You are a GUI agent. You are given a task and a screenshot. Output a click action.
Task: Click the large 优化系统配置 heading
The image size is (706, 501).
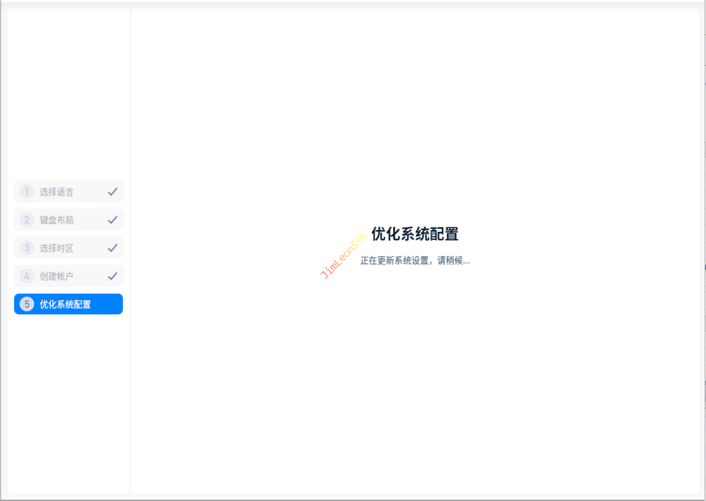pos(415,234)
